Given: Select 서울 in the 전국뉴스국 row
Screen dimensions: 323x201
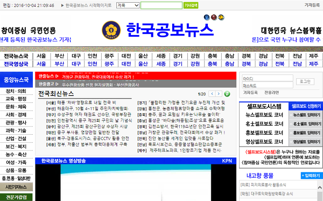Looking at the screenshot, I should click(x=41, y=56).
